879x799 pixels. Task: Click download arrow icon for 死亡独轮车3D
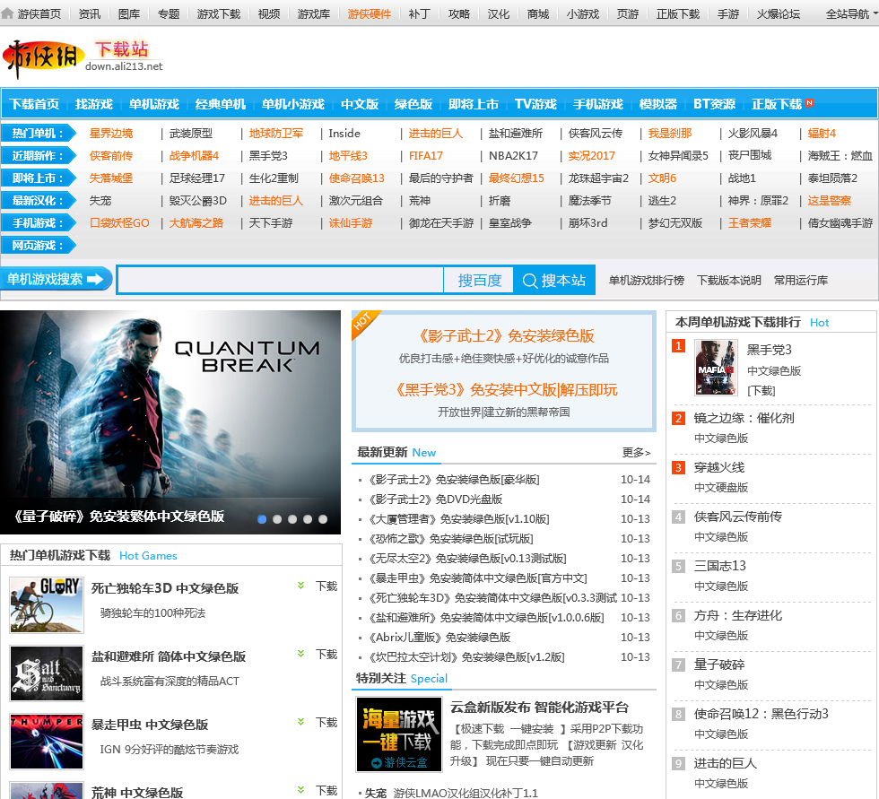(x=301, y=586)
